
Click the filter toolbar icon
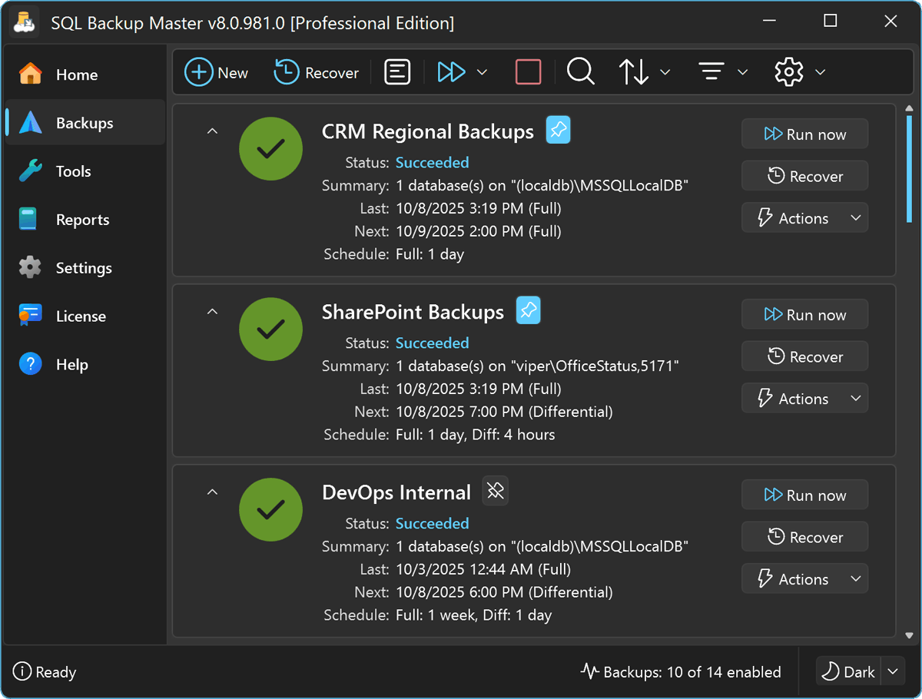(x=712, y=71)
